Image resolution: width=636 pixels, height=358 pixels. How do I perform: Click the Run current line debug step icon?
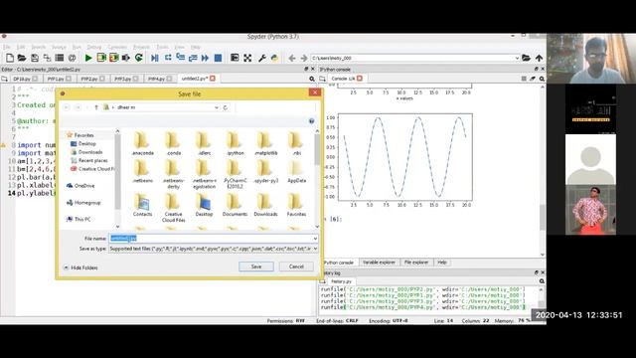pos(168,58)
